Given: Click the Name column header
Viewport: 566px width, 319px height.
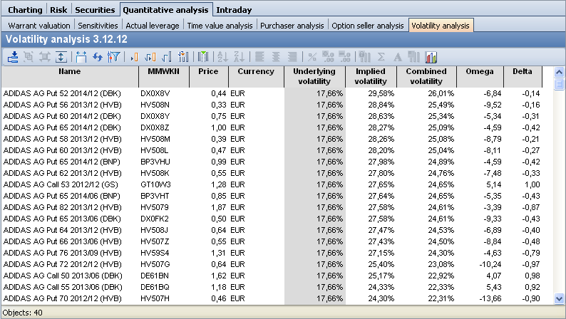Looking at the screenshot, I should click(x=69, y=72).
